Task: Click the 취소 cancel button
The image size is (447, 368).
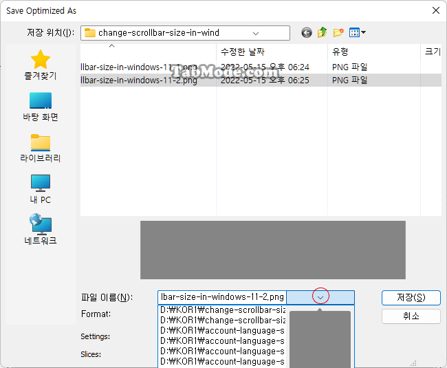Action: point(411,316)
